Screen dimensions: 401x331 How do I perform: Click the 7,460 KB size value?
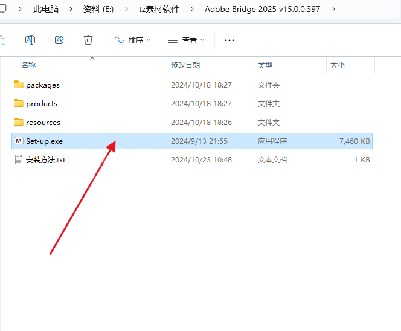[x=354, y=141]
